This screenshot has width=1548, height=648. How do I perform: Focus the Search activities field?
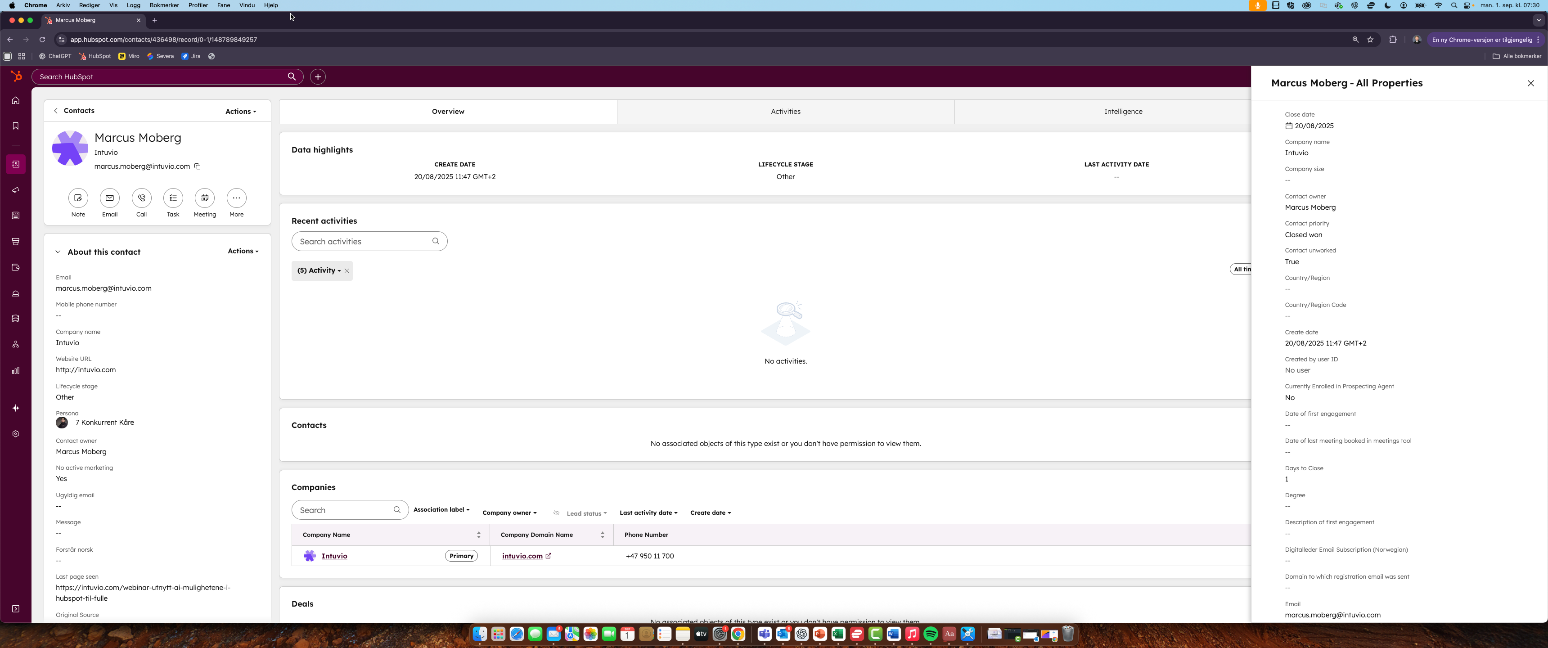coord(369,242)
